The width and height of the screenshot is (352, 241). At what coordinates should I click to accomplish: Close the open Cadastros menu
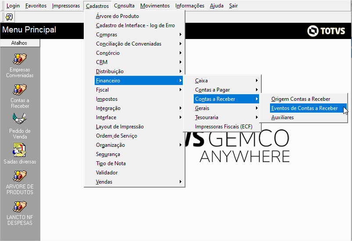97,6
